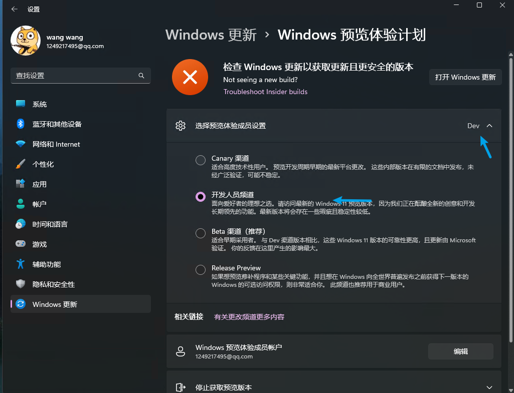Expand 停止获取预览版本 with down chevron
514x393 pixels.
[489, 387]
